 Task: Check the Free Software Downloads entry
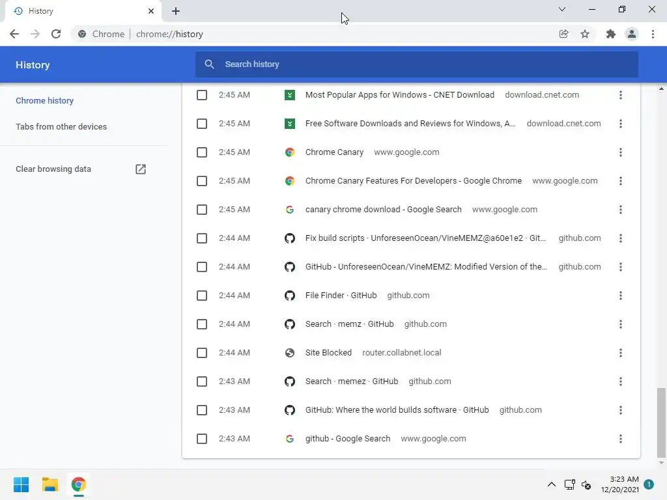point(202,124)
